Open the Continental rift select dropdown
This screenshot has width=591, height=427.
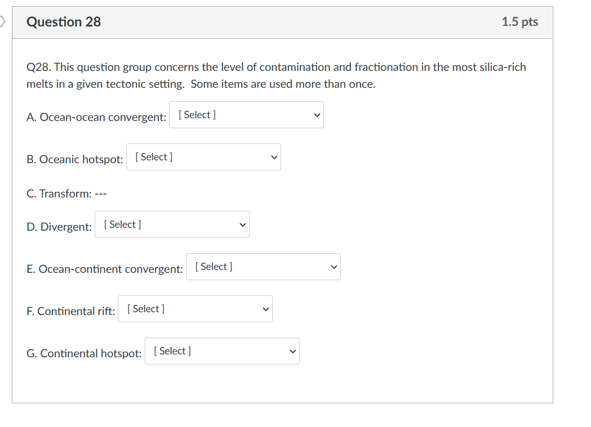pyautogui.click(x=194, y=309)
